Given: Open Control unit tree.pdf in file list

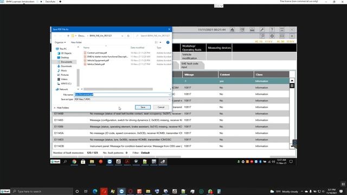Looking at the screenshot, I should 97,53.
